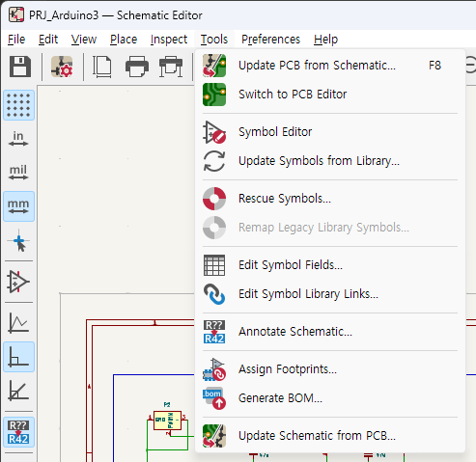Click the blue chain links icon
This screenshot has width=476, height=462.
[x=214, y=294]
